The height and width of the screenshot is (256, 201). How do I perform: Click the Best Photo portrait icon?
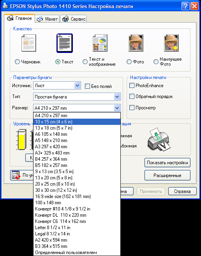click(x=171, y=43)
